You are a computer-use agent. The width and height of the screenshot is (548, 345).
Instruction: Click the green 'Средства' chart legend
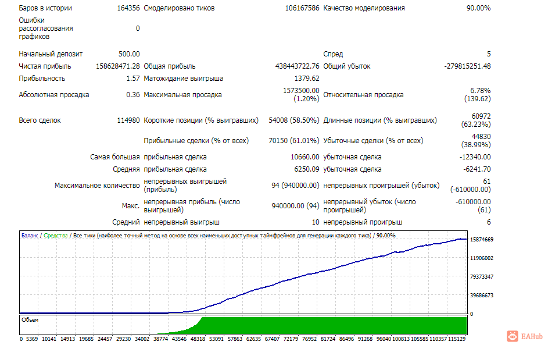[x=56, y=236]
